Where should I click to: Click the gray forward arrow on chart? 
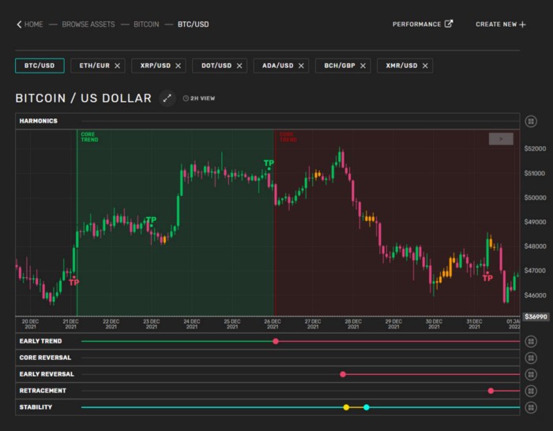pyautogui.click(x=501, y=139)
